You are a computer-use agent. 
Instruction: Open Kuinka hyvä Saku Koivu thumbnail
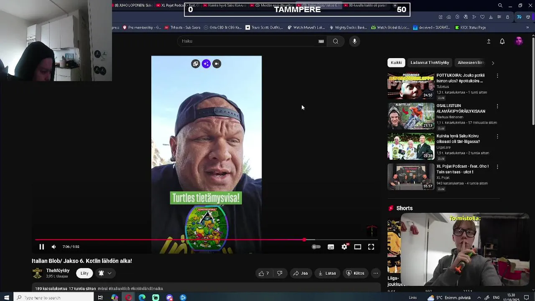(x=411, y=147)
